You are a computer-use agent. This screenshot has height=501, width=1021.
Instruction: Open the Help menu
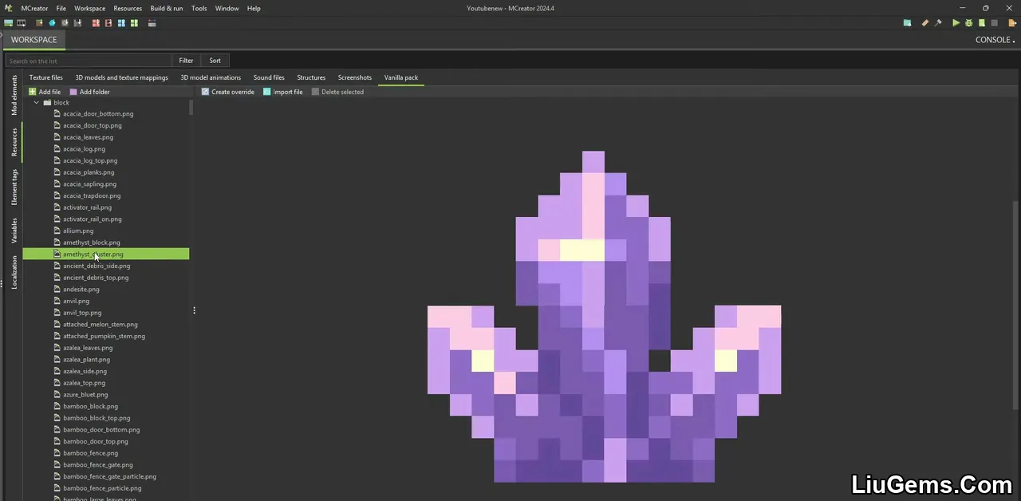click(x=254, y=8)
